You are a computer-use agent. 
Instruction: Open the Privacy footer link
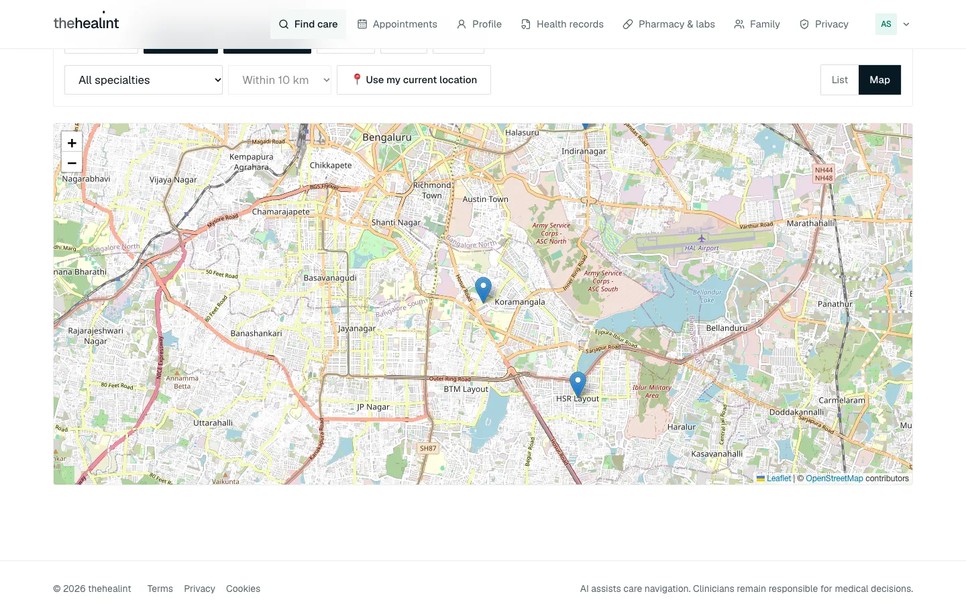[200, 589]
